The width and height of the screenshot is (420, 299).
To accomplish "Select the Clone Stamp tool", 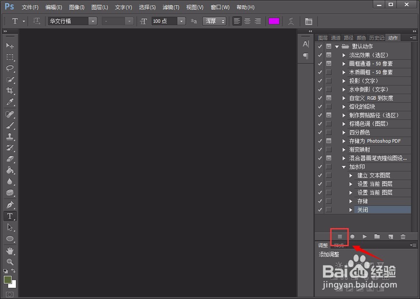I will click(x=10, y=137).
